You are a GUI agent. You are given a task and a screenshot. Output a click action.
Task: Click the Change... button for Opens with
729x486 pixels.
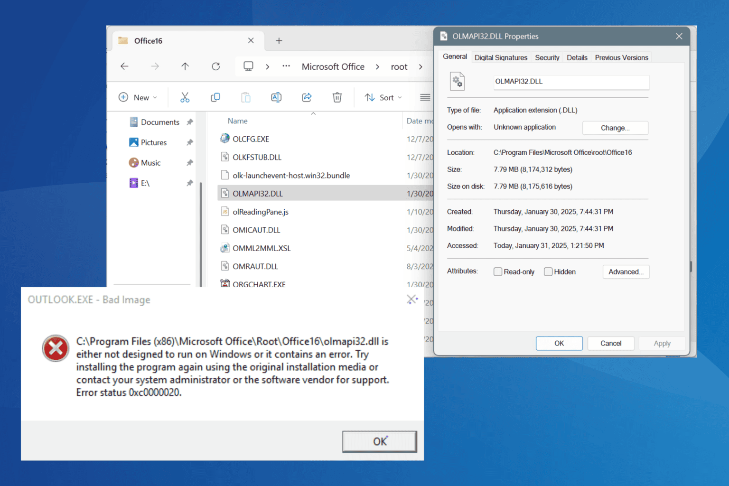point(615,128)
